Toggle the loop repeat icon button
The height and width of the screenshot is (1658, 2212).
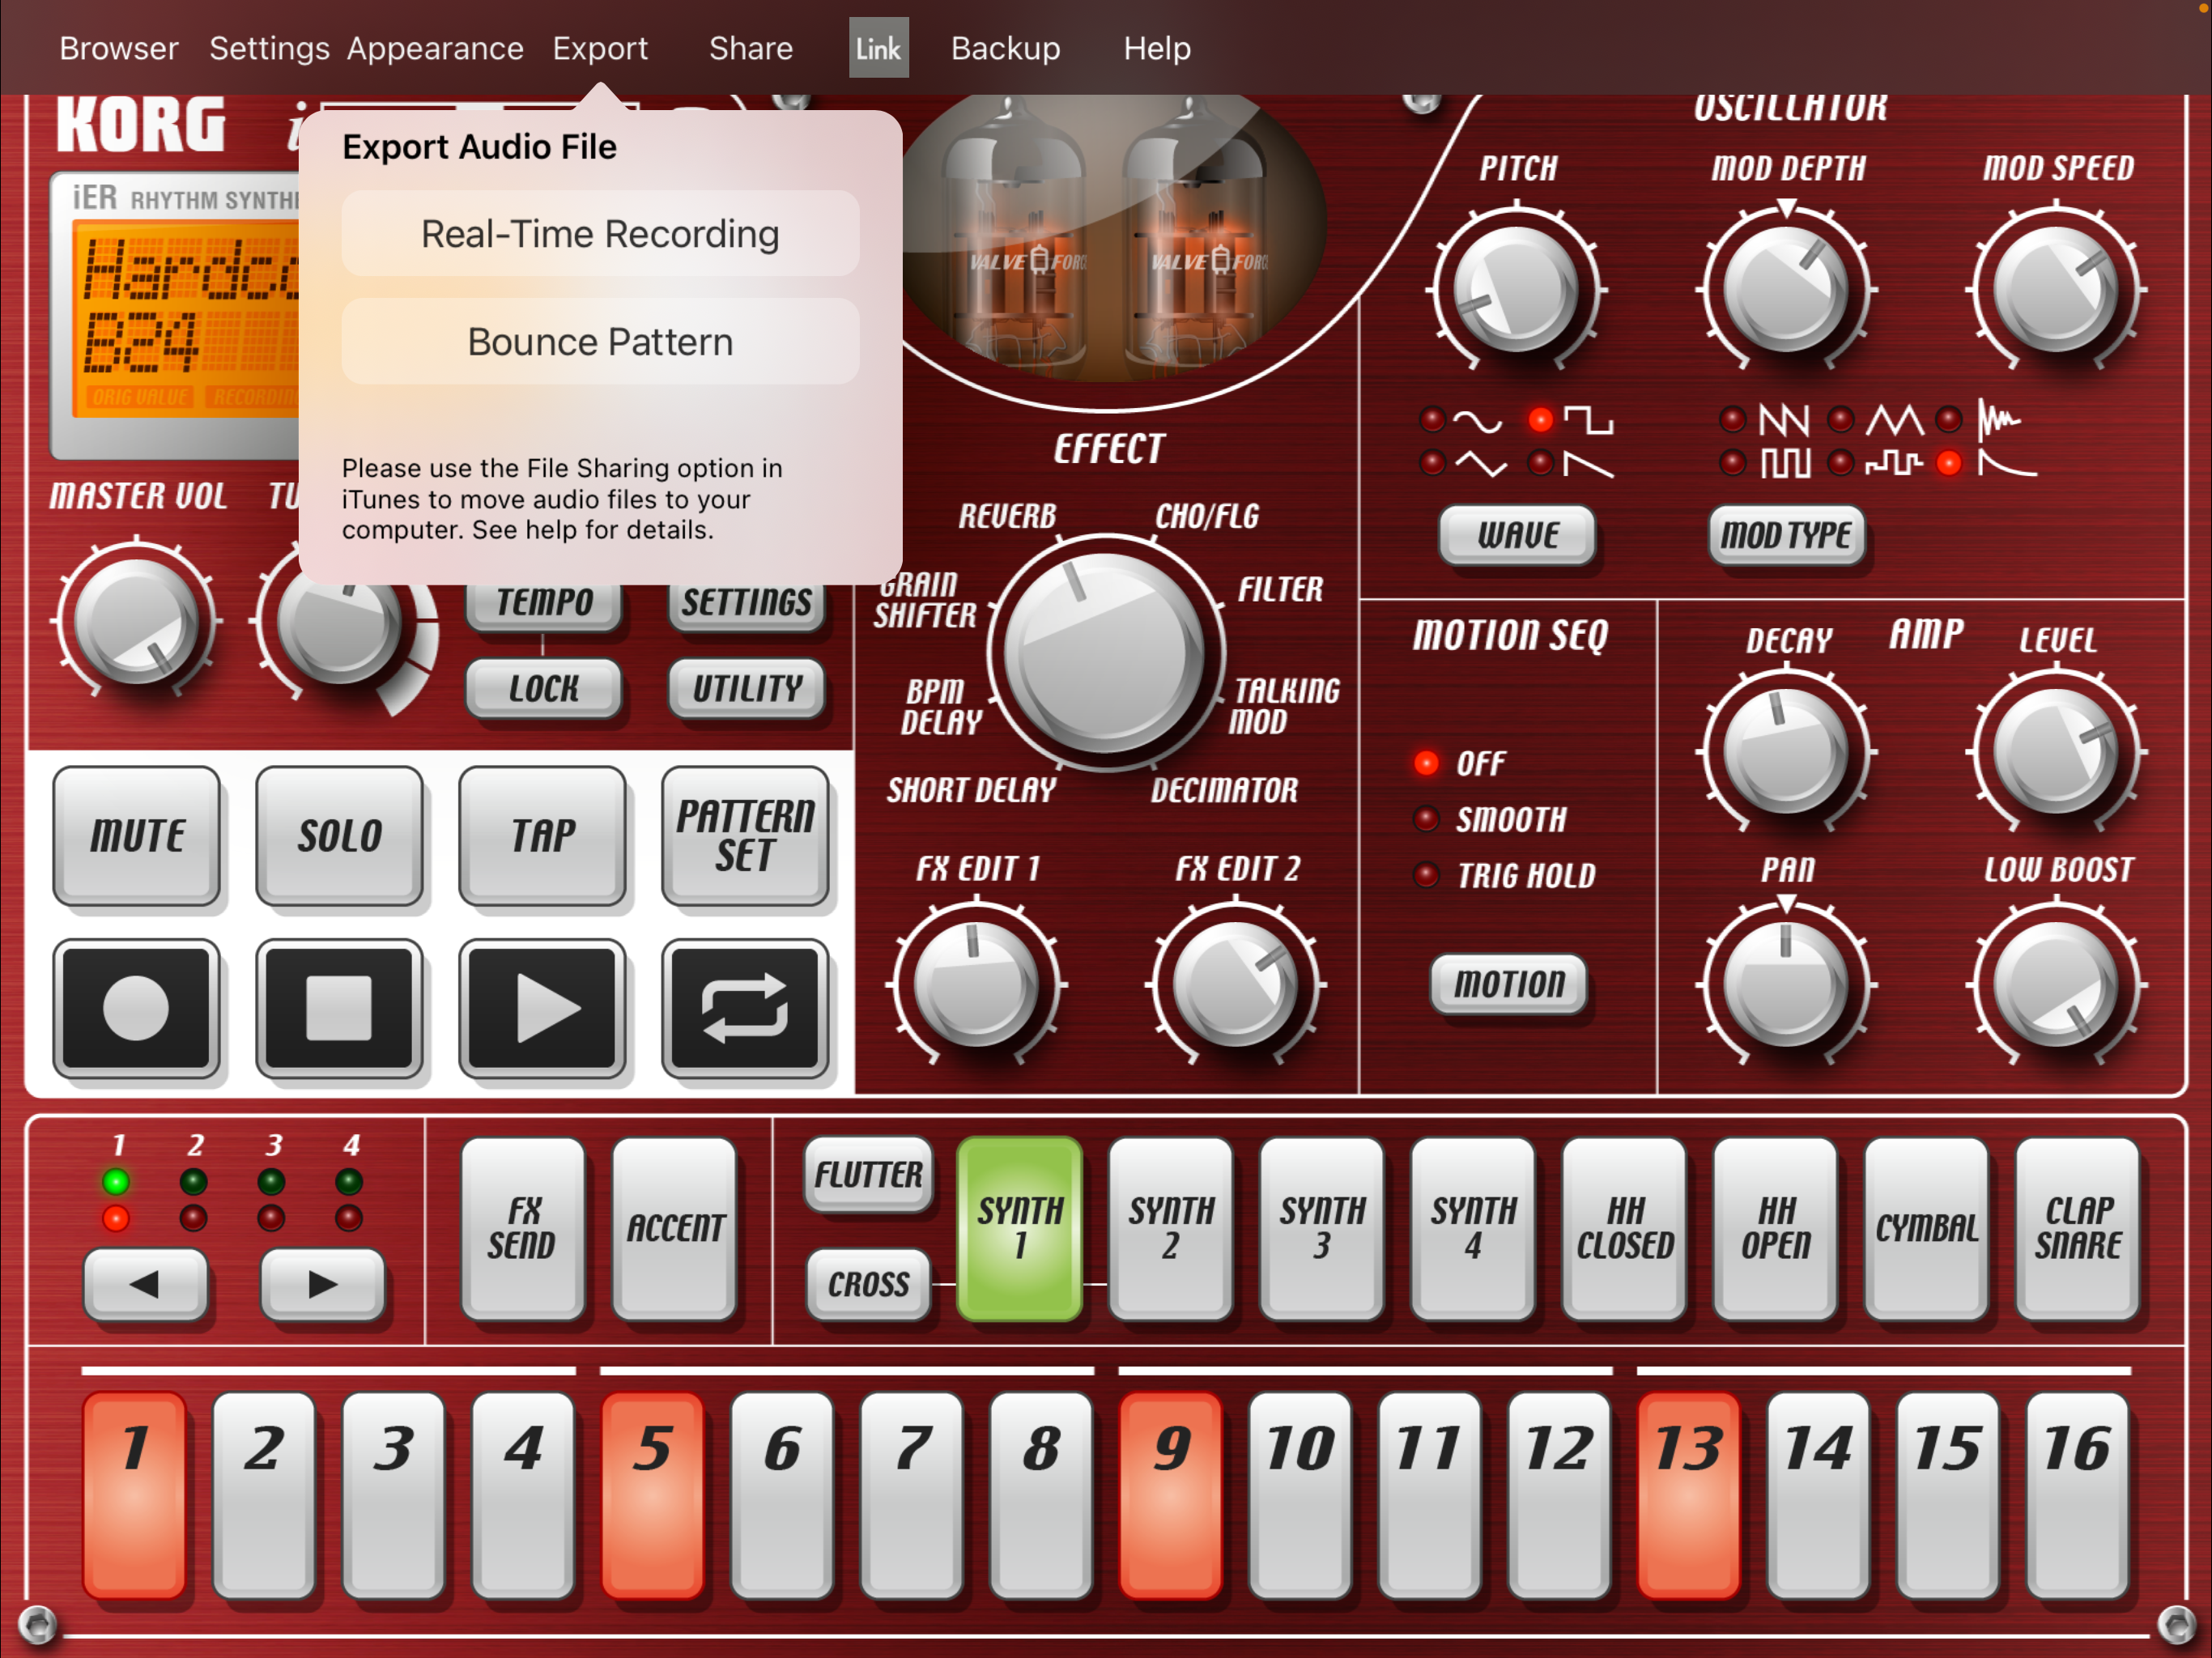745,1008
